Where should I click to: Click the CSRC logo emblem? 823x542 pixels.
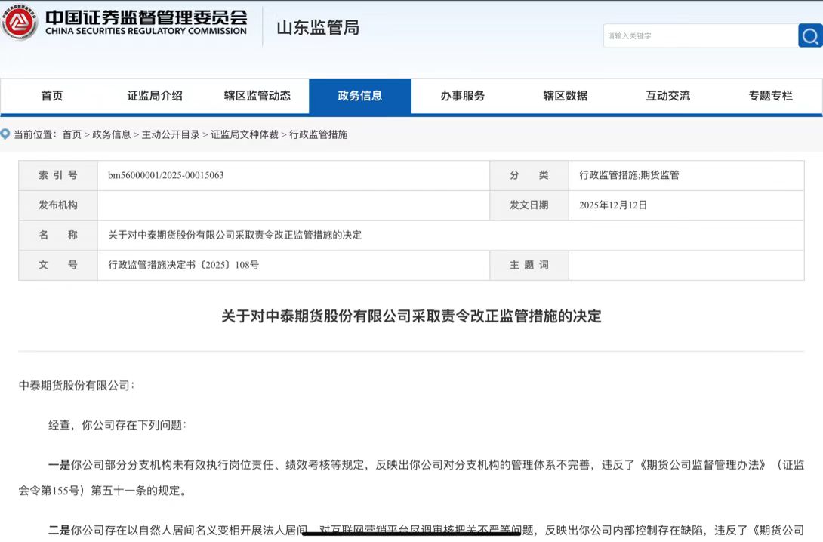pos(20,24)
